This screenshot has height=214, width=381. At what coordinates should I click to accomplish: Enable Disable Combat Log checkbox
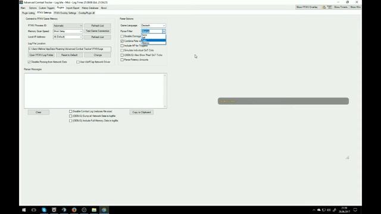click(x=70, y=111)
